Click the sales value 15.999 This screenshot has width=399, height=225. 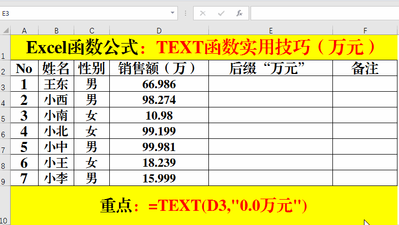tap(159, 178)
